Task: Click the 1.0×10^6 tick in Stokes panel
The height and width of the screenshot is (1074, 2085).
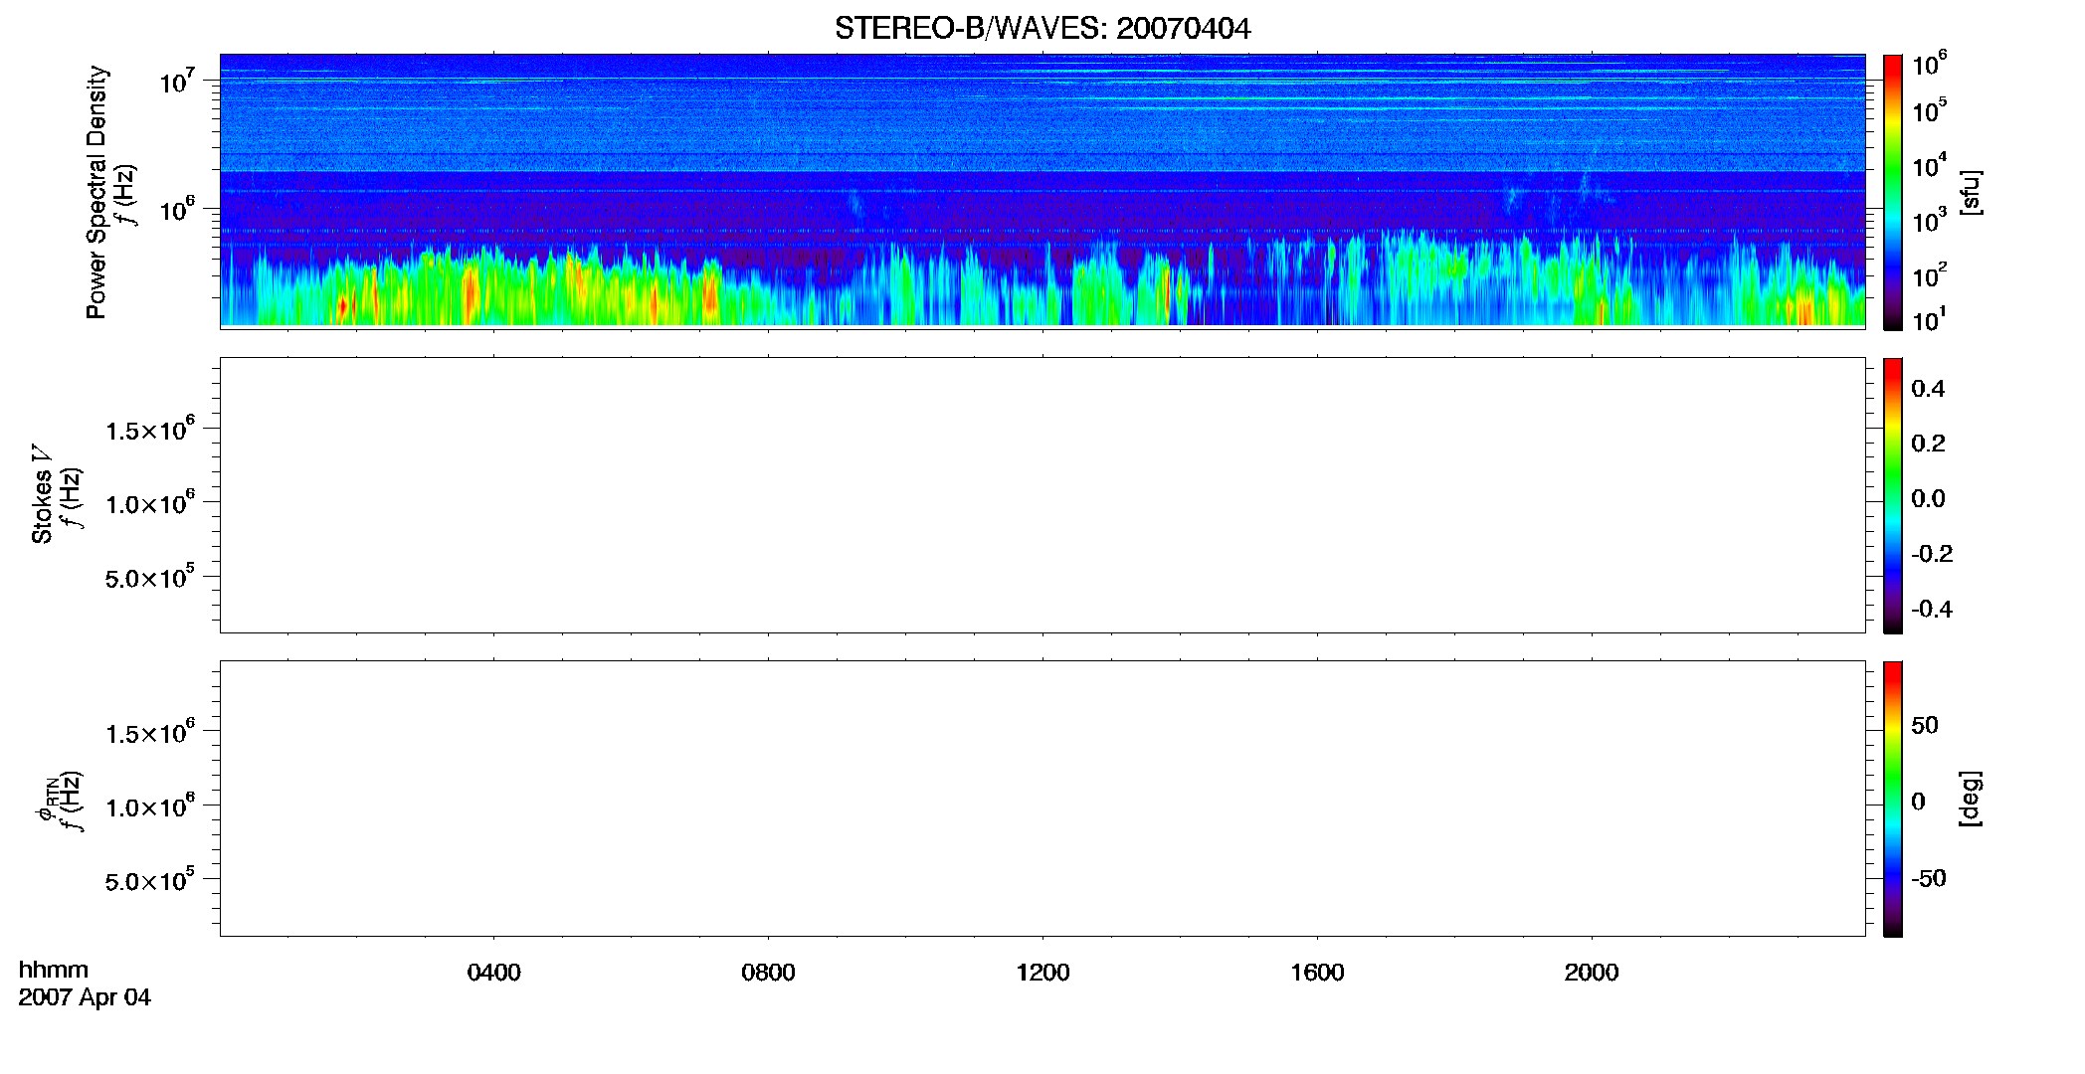Action: point(150,502)
